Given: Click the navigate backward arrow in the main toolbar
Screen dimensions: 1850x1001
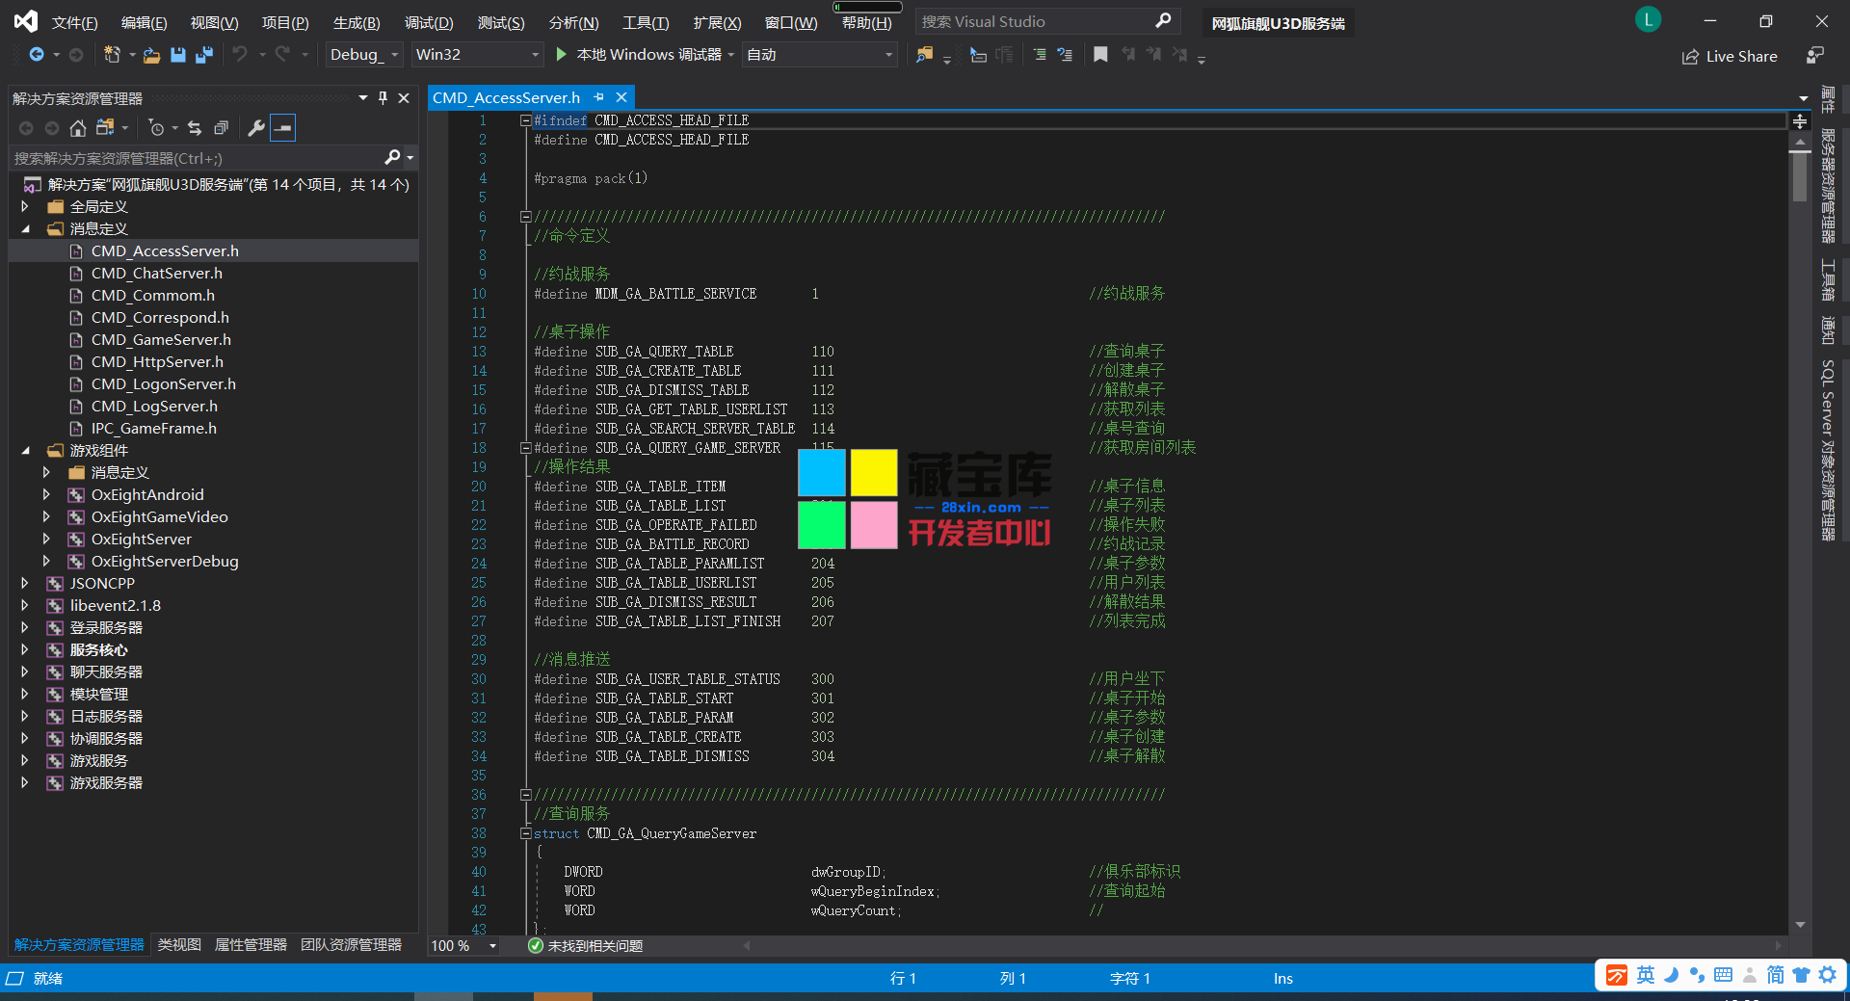Looking at the screenshot, I should [x=37, y=55].
